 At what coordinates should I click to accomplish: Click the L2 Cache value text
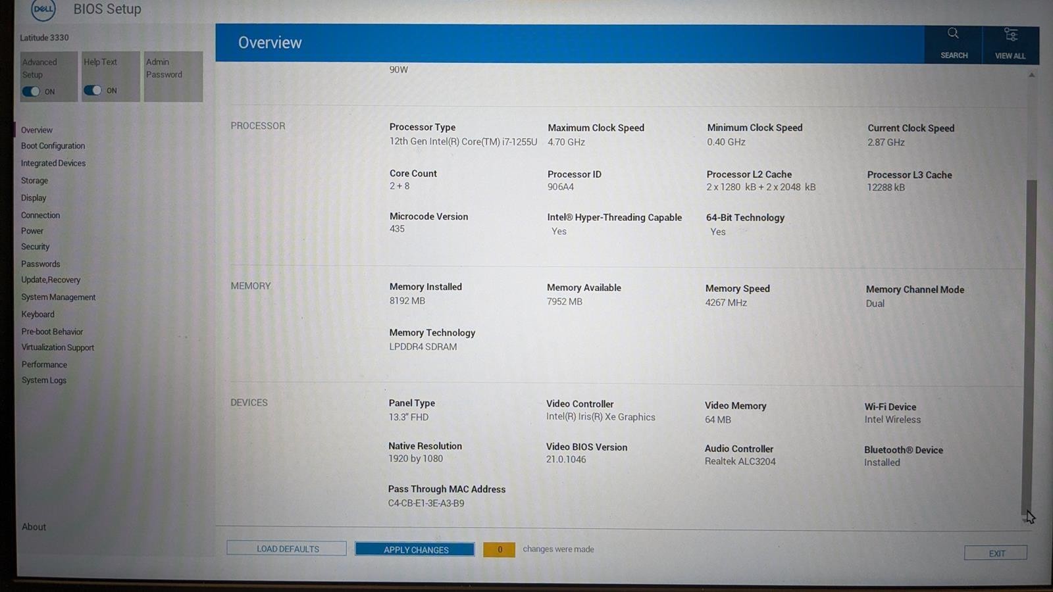click(x=761, y=187)
